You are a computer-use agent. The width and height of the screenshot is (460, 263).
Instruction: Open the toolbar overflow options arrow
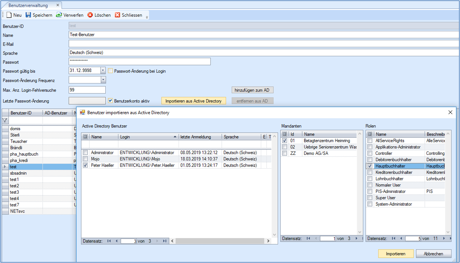(147, 16)
